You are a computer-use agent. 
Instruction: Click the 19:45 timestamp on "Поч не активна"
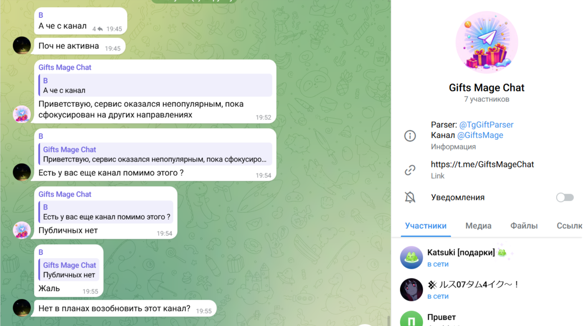(112, 49)
